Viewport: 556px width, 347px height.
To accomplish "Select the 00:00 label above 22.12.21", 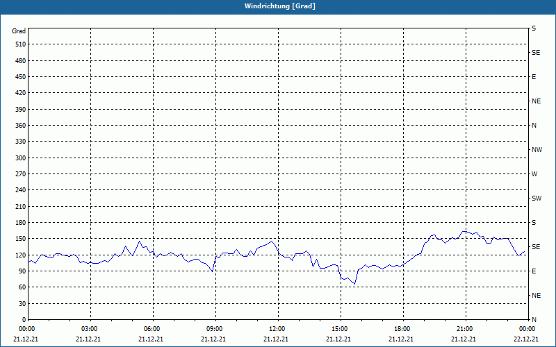I will click(527, 329).
